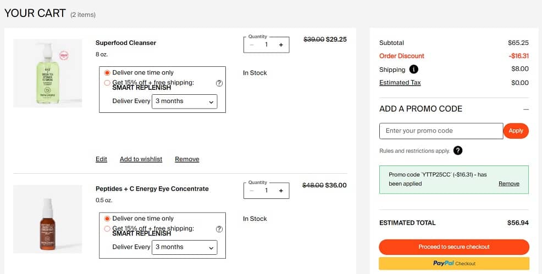
Task: Select 15% off subscription option for Superfood Cleanser
Action: pos(107,83)
